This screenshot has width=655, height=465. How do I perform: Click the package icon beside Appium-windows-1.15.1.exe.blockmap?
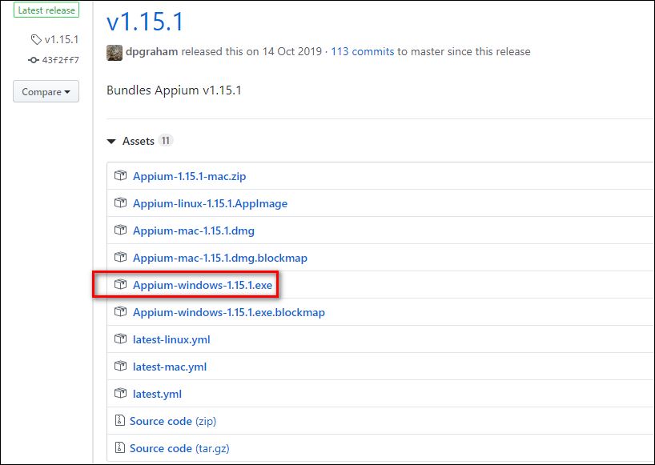coord(120,312)
